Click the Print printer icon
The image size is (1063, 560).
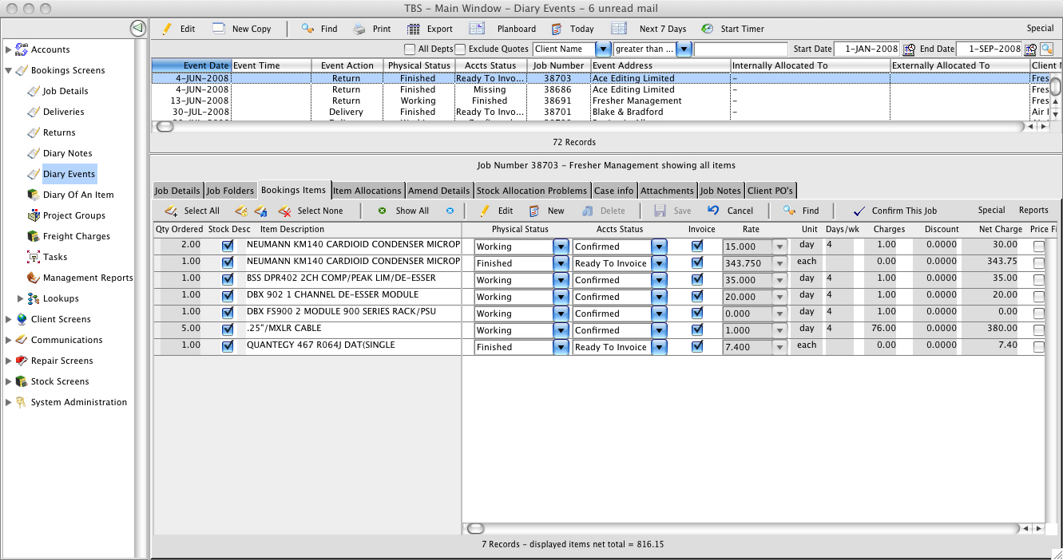(360, 29)
